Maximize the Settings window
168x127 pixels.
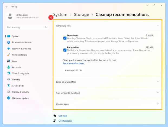[x=154, y=5]
